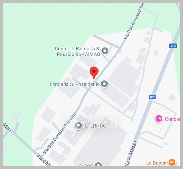Click the Via Chia street label

click(44, 160)
